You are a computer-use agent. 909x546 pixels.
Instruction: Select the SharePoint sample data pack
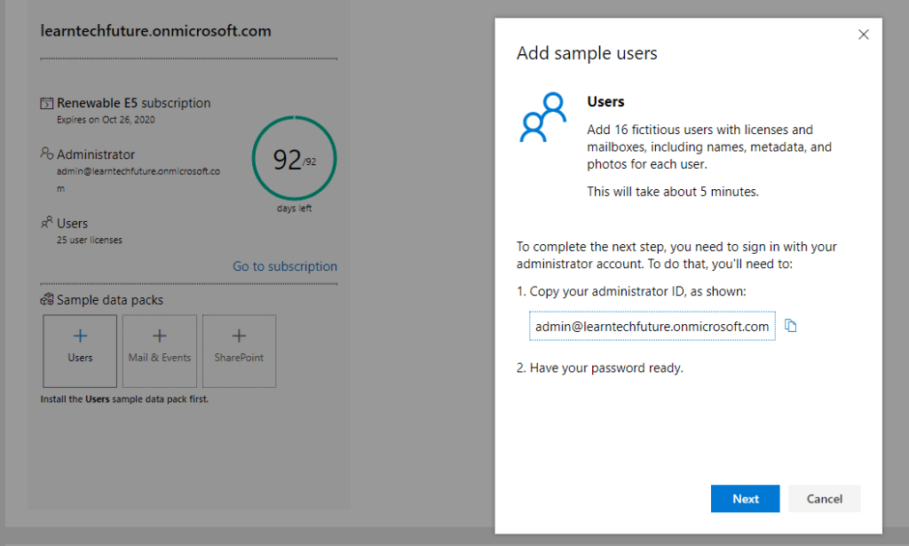pyautogui.click(x=238, y=351)
